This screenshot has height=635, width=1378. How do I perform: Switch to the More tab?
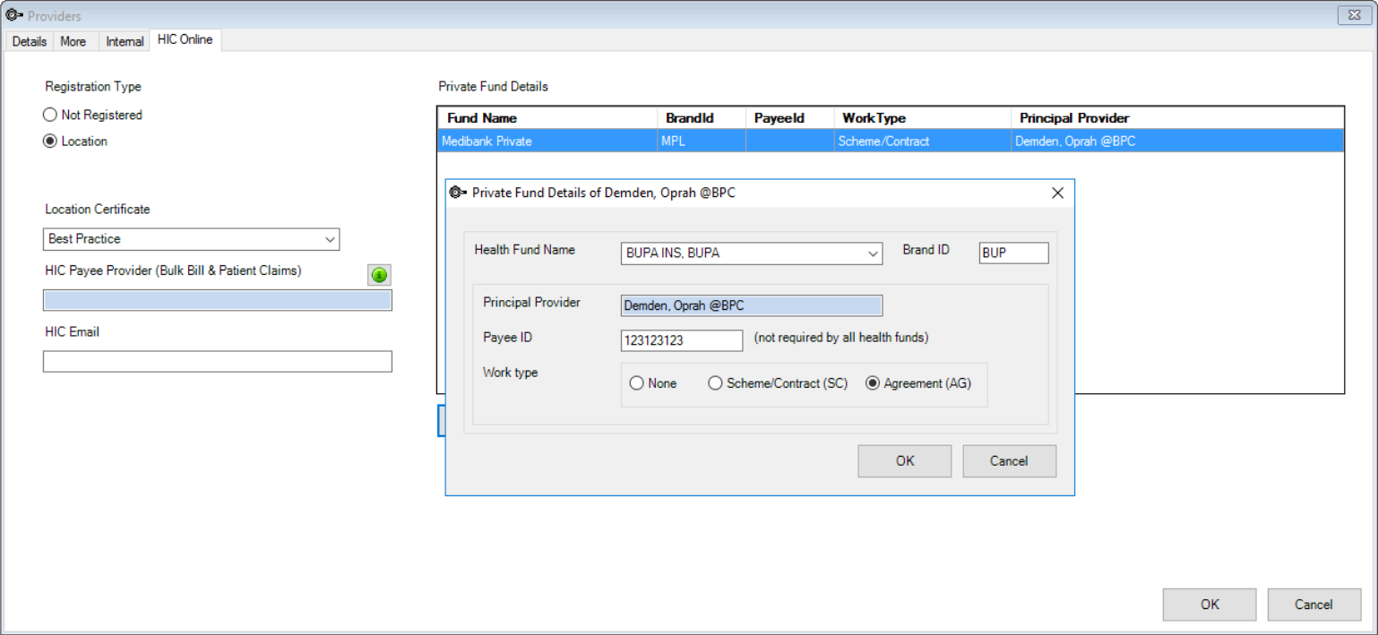click(x=73, y=41)
